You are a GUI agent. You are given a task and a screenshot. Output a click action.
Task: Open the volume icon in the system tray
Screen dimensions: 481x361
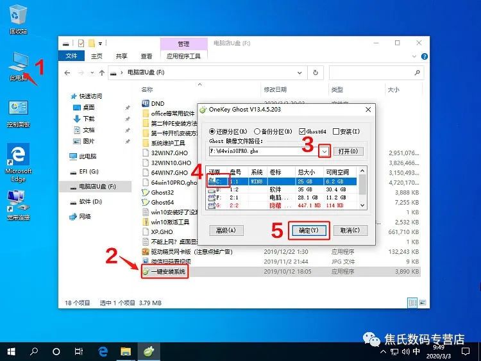[x=405, y=352]
